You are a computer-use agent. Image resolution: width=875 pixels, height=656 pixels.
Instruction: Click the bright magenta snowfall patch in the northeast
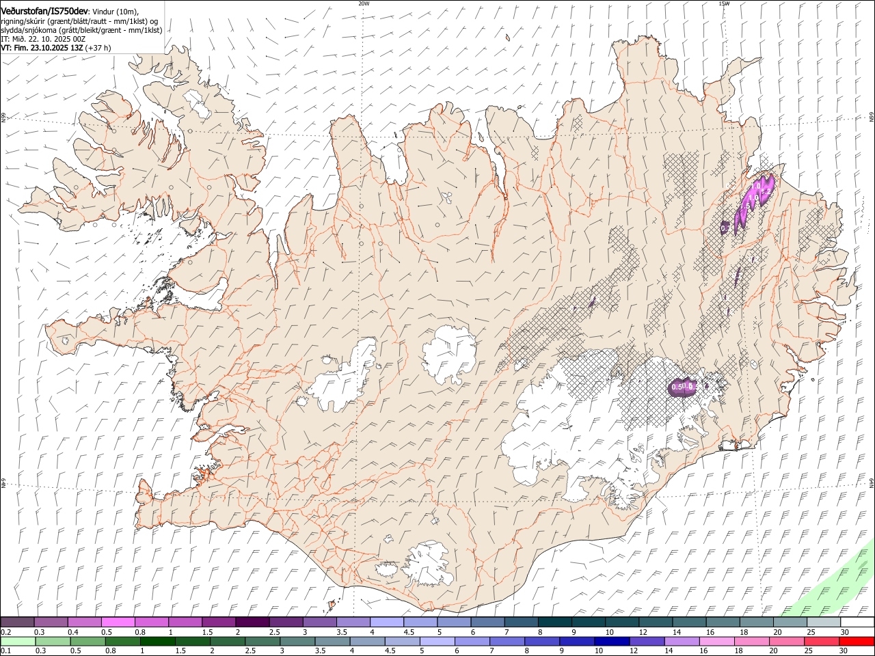[755, 196]
